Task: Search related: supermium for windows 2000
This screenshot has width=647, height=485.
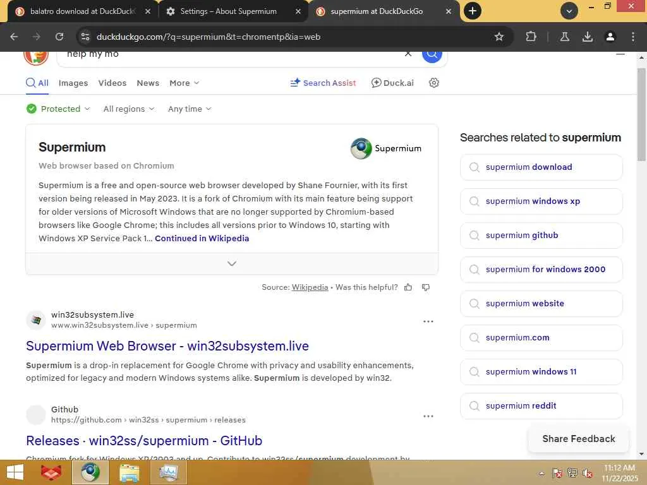Action: (541, 269)
